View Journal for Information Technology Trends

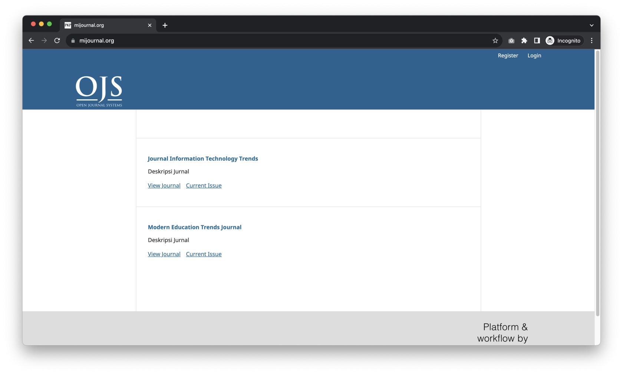click(164, 186)
